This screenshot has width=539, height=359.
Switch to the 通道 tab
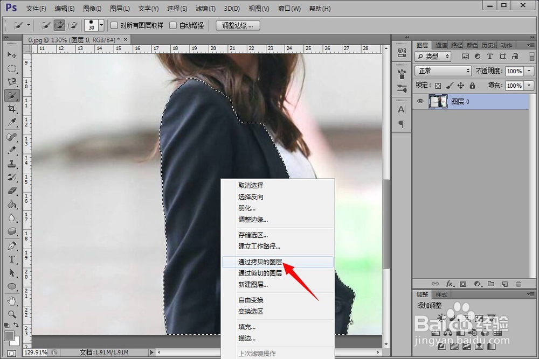point(441,45)
